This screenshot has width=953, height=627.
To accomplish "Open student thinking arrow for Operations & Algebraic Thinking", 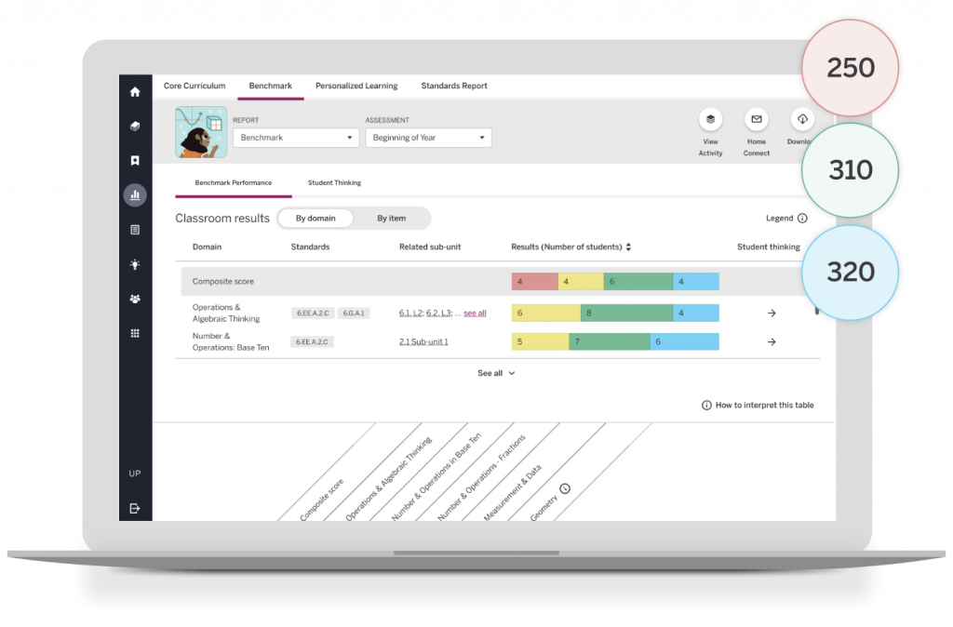I will pos(772,313).
